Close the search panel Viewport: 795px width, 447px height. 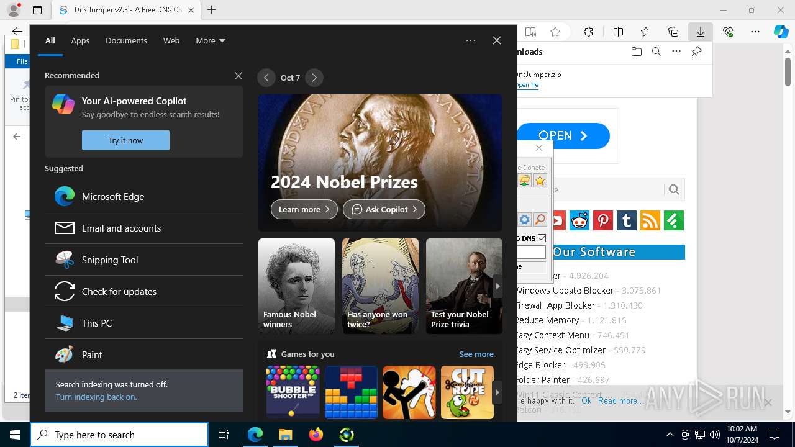[497, 40]
